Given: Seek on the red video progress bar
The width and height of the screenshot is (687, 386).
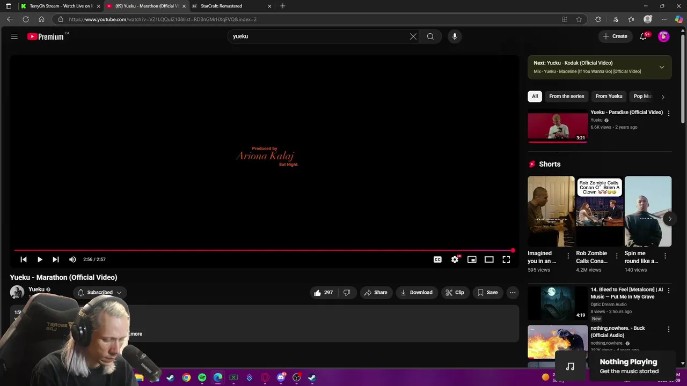Looking at the screenshot, I should coord(264,250).
